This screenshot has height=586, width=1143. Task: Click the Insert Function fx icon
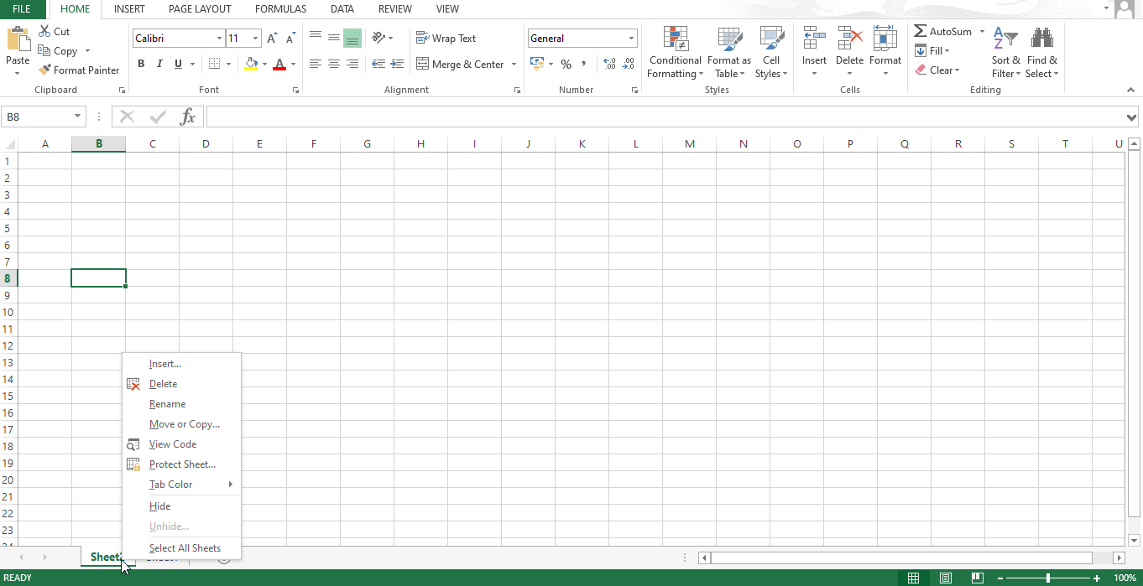point(188,117)
